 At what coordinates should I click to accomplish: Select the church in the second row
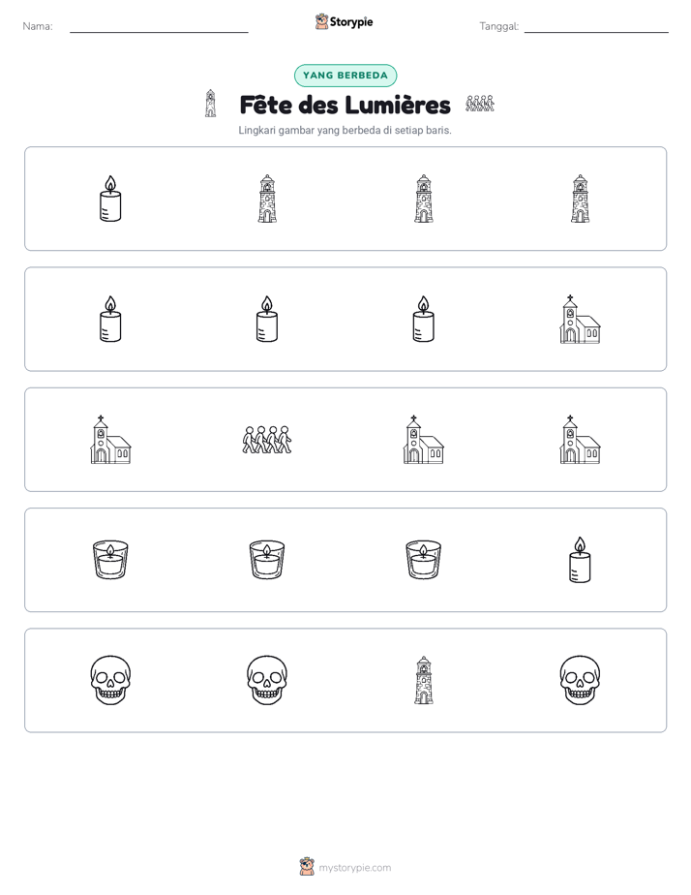[580, 319]
